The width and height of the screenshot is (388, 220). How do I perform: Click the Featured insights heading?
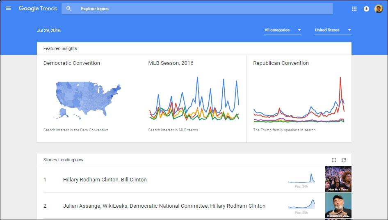click(x=60, y=48)
